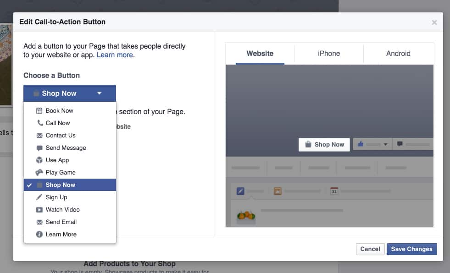Switch to the iPhone preview tab
The image size is (450, 273).
click(329, 54)
